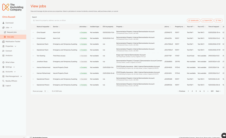
Task: Jump to last page 329
Action: tap(212, 91)
